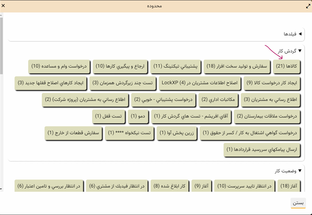The width and height of the screenshot is (312, 215).
Task: Choose درخواست وام و مساعده (10) chip
Action: (60, 66)
